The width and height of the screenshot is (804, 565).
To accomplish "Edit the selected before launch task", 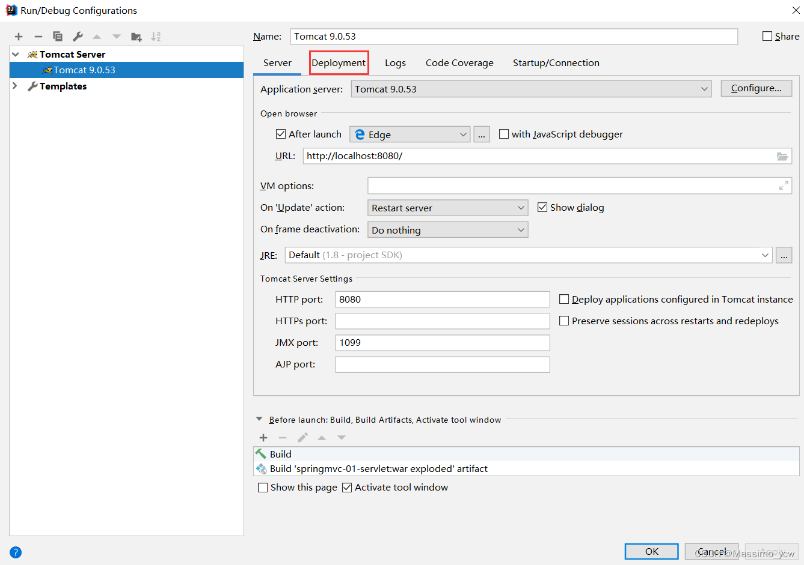I will pos(302,438).
